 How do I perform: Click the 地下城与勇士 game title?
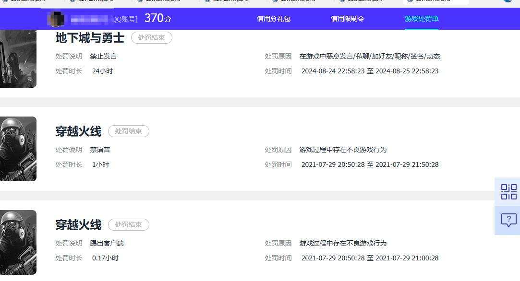point(90,38)
